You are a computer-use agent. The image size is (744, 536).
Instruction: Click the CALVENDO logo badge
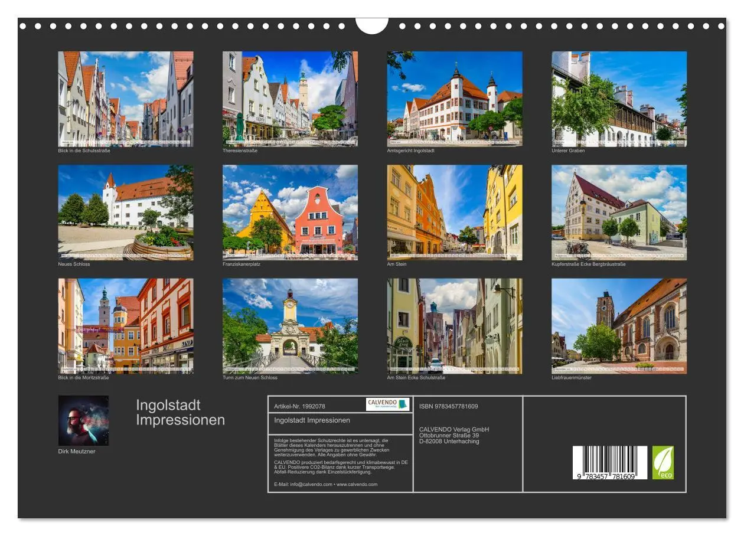click(387, 404)
